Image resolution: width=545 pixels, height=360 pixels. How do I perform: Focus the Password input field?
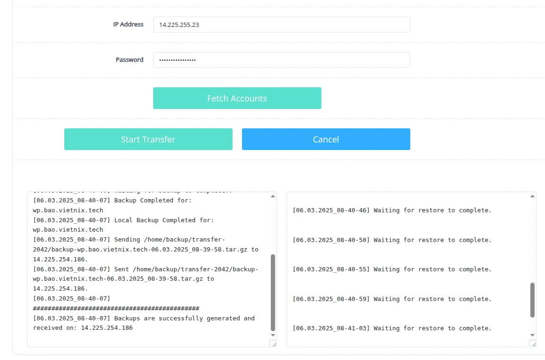pos(281,60)
